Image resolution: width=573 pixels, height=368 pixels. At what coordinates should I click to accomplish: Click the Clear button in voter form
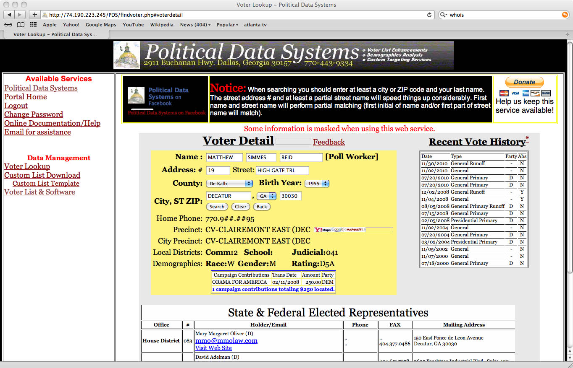pos(241,207)
